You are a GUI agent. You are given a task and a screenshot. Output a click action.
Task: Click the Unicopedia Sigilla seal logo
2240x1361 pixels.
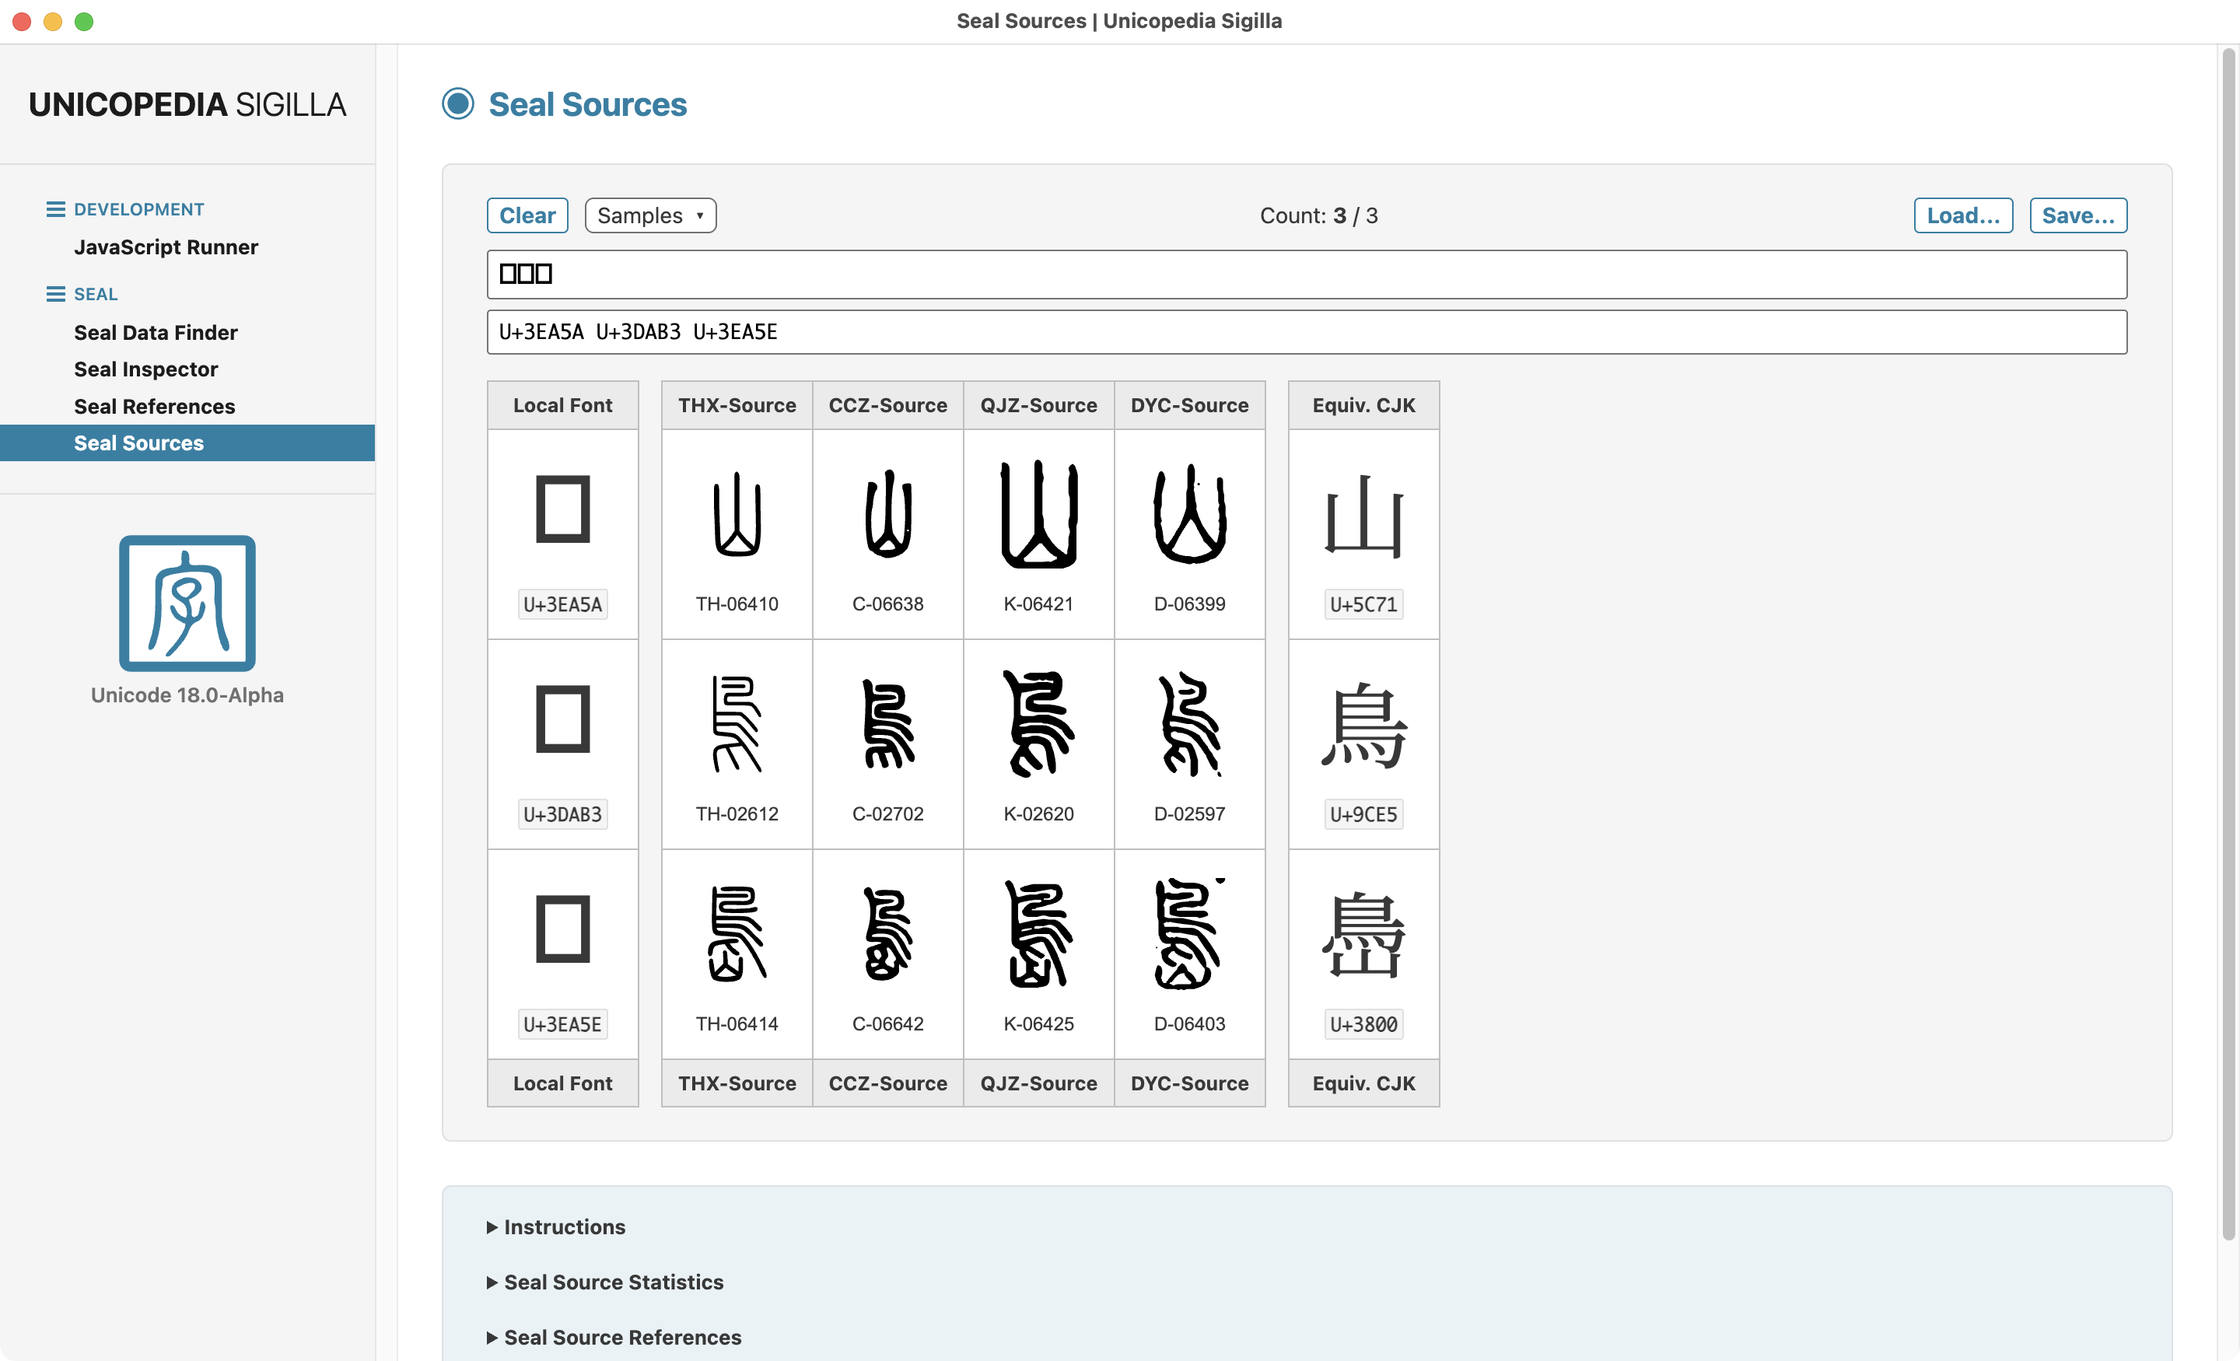tap(187, 604)
